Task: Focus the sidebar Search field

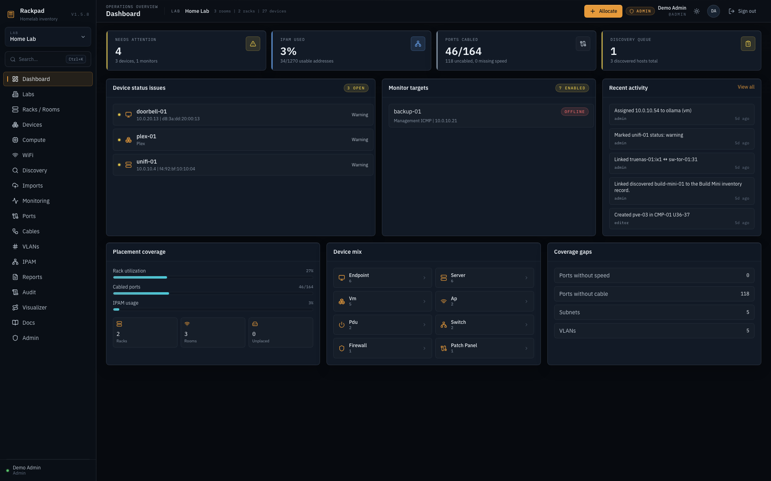Action: [48, 59]
